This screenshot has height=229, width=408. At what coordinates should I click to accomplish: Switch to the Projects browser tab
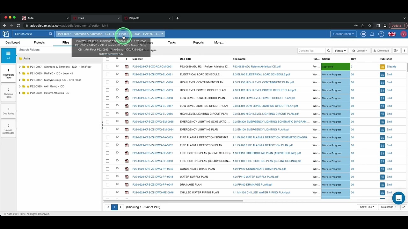click(x=147, y=18)
